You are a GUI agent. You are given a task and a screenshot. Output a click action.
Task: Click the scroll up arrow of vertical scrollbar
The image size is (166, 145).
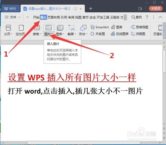(164, 47)
